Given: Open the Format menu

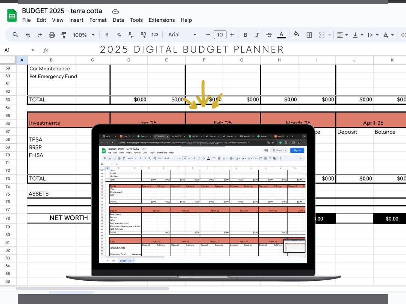Looking at the screenshot, I should 98,20.
